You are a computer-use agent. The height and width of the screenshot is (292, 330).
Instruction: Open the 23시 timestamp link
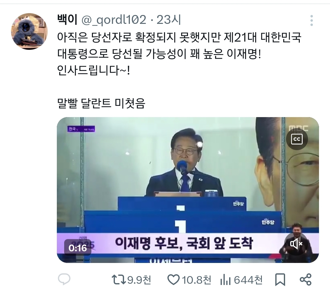coord(169,20)
